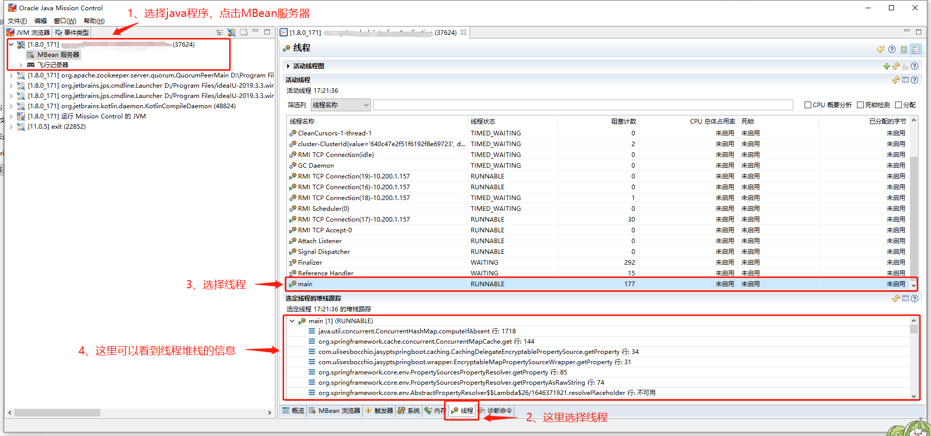Image resolution: width=931 pixels, height=436 pixels.
Task: Switch to vertical section layout icon
Action: pos(916,49)
